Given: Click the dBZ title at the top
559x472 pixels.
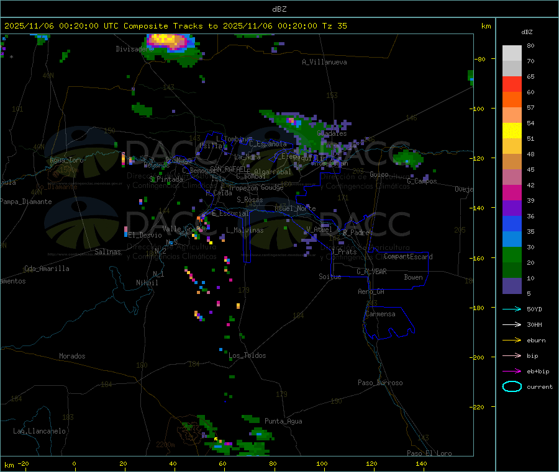Looking at the screenshot, I should coord(279,9).
